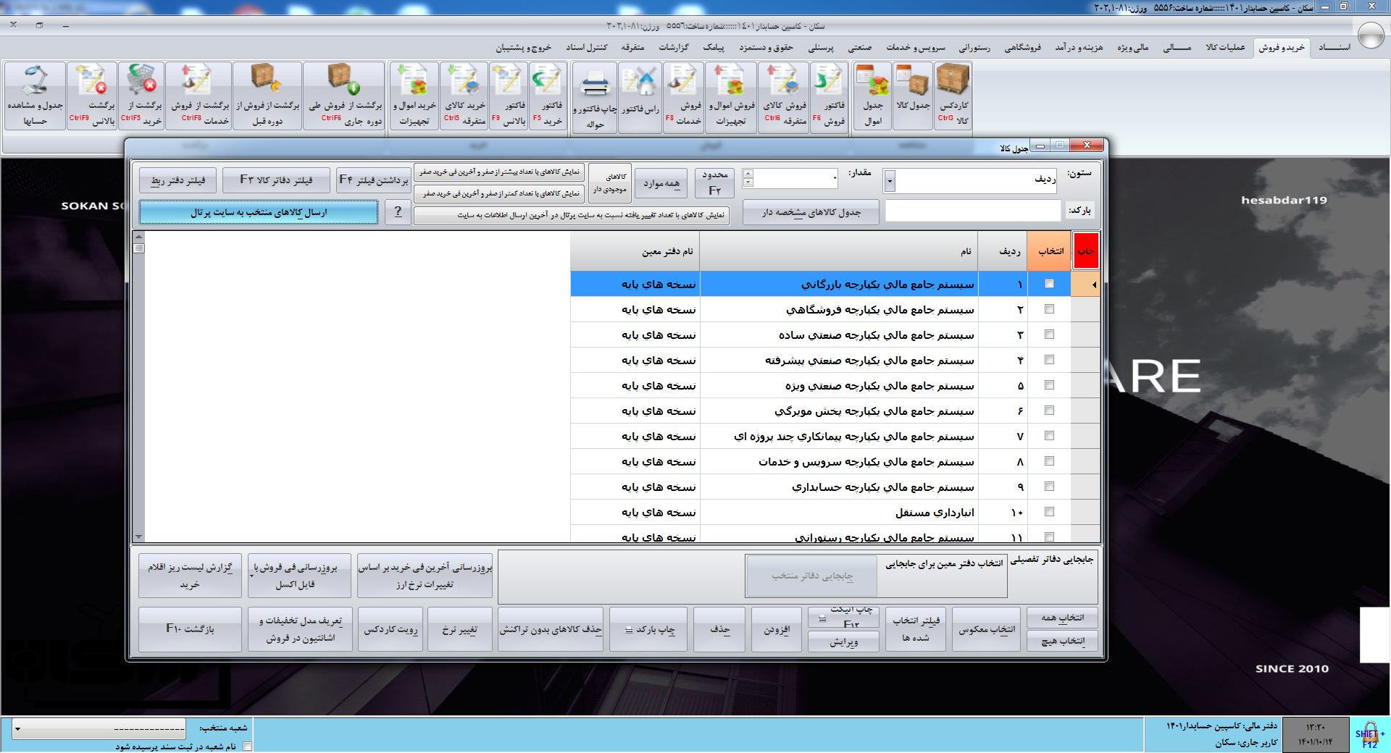Image resolution: width=1391 pixels, height=753 pixels.
Task: Click خرید اموال و تجهیزات toolbar icon
Action: click(414, 96)
